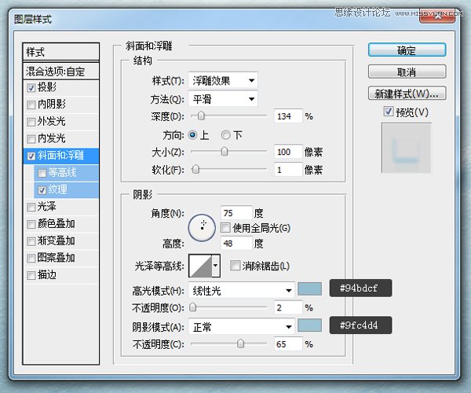Enable the 光泽 checkbox
Image resolution: width=471 pixels, height=393 pixels.
click(31, 207)
